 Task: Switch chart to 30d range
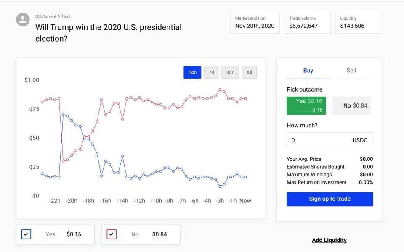[230, 72]
